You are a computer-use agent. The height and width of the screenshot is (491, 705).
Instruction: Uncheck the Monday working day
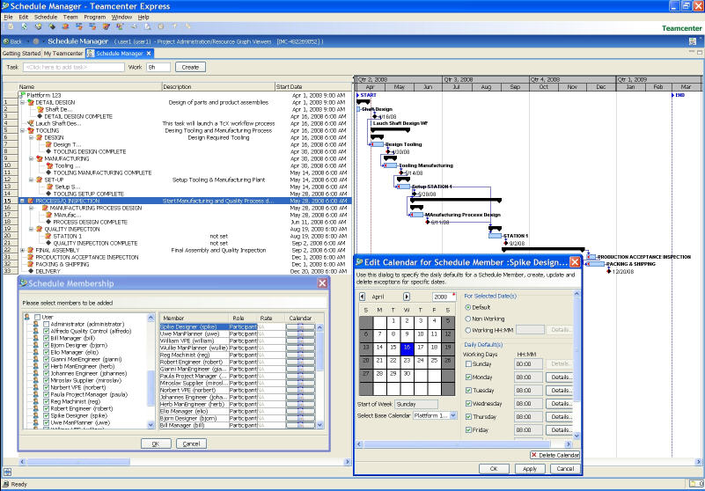click(468, 377)
